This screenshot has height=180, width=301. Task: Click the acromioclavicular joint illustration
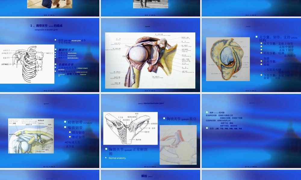click(x=31, y=136)
